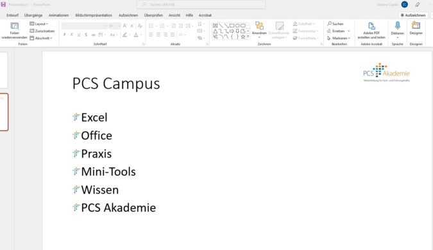The width and height of the screenshot is (433, 250).
Task: Open the Ansicht tab
Action: coord(174,15)
